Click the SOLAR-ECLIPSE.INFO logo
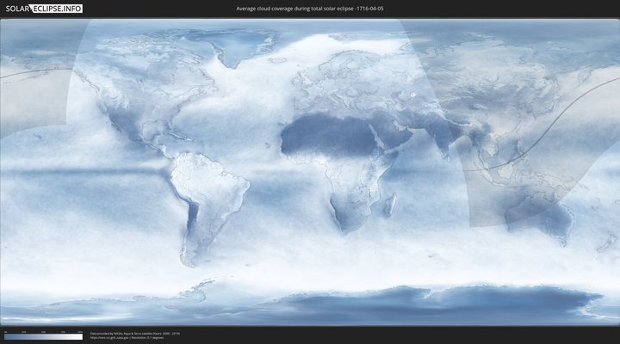The width and height of the screenshot is (620, 344). pos(44,9)
